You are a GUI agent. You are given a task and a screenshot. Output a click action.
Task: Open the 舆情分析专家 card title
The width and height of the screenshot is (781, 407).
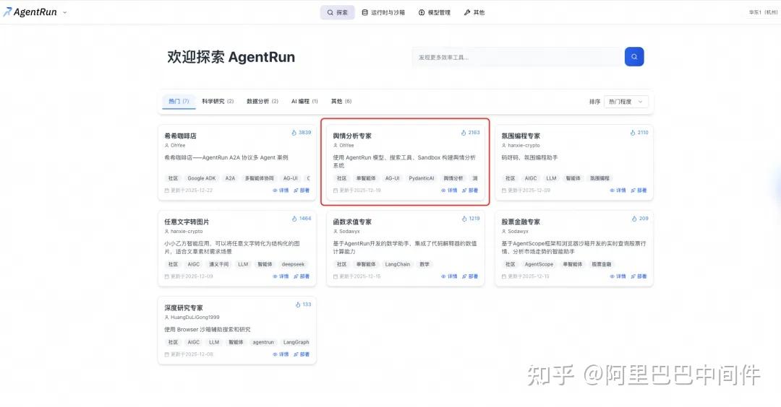352,136
